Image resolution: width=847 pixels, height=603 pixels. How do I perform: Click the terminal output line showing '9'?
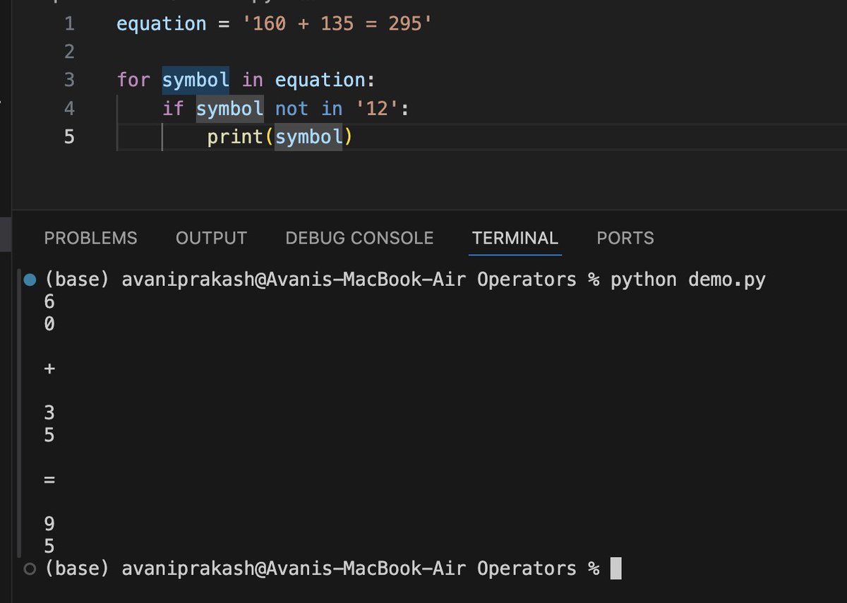click(x=49, y=524)
